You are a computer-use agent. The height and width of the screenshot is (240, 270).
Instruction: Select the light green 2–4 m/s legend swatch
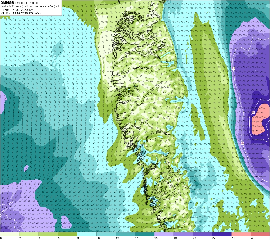[29, 234]
